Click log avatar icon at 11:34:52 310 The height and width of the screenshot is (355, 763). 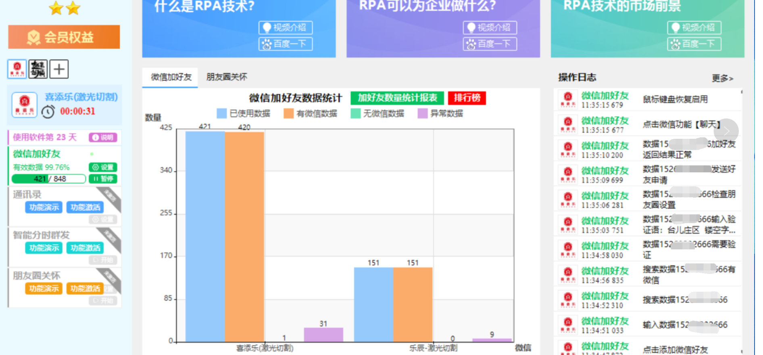pos(568,299)
